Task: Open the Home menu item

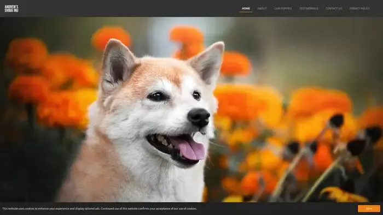Action: (x=246, y=8)
